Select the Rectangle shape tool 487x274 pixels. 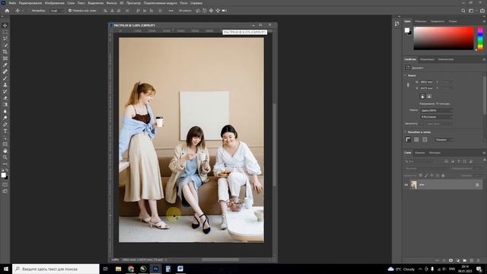[5, 144]
